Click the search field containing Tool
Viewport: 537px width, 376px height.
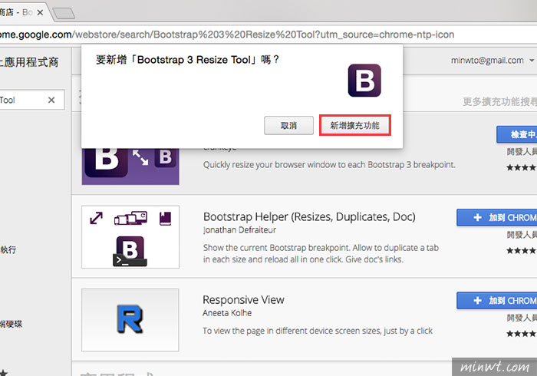pos(32,100)
